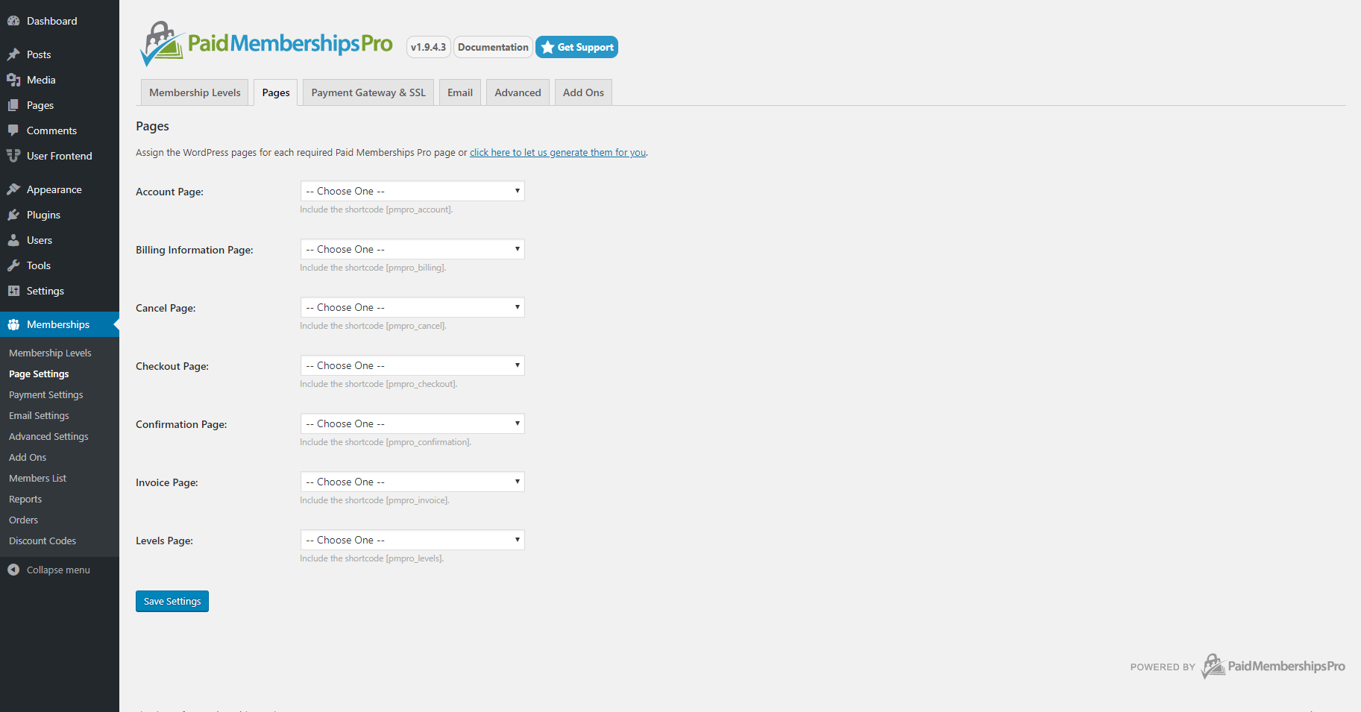Image resolution: width=1361 pixels, height=712 pixels.
Task: Open Add Ons in sidebar submenu
Action: pos(28,457)
